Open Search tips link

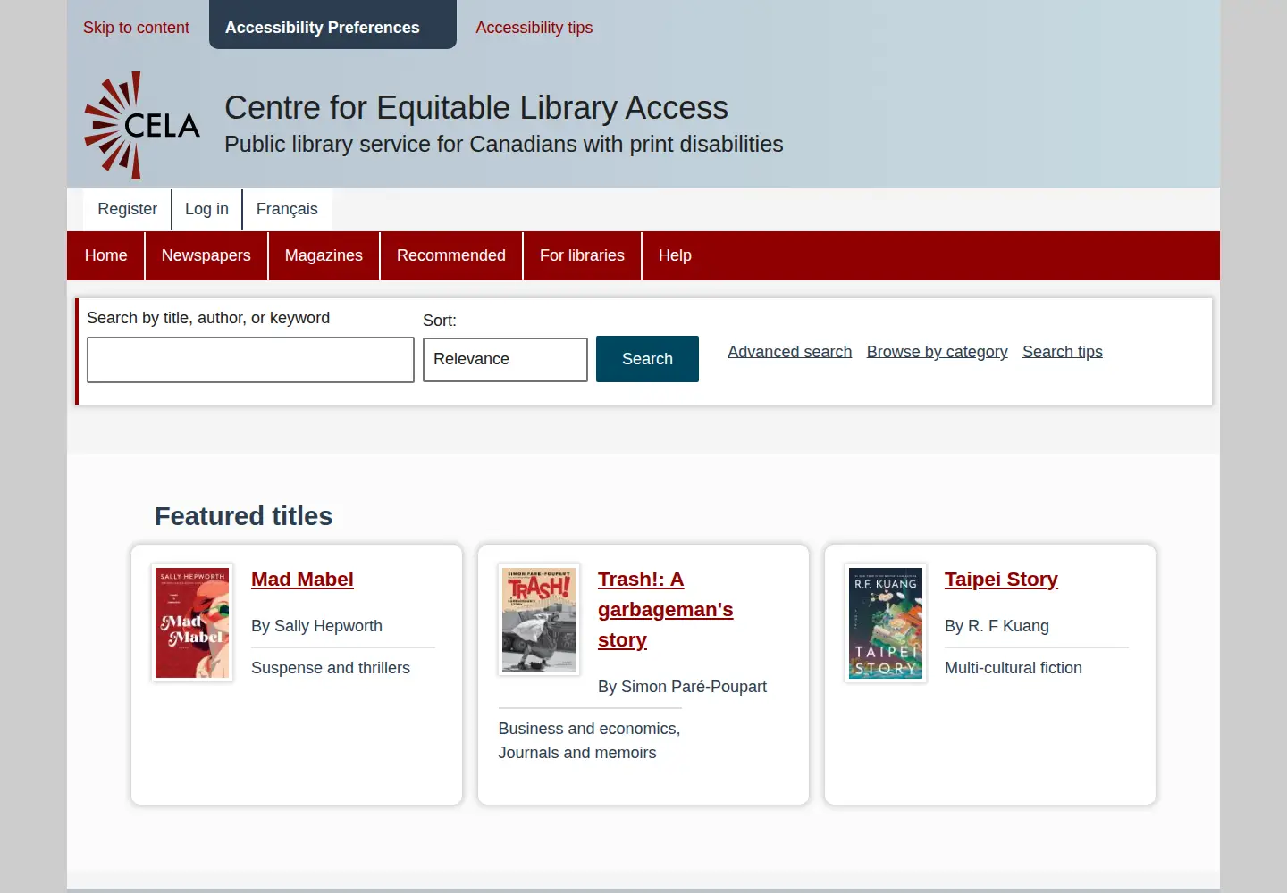click(x=1063, y=352)
